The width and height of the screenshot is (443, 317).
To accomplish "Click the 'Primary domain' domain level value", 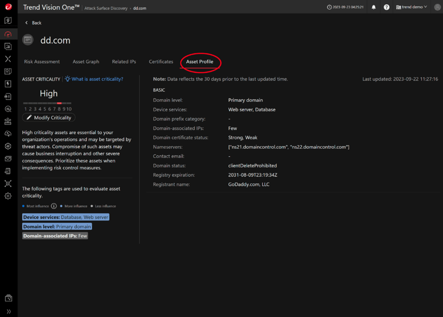I will 245,100.
